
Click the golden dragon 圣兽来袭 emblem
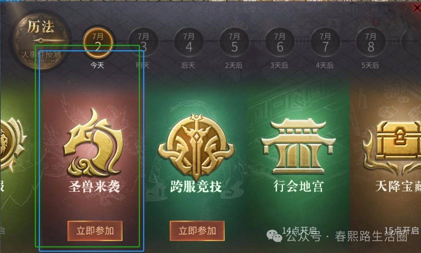[94, 142]
